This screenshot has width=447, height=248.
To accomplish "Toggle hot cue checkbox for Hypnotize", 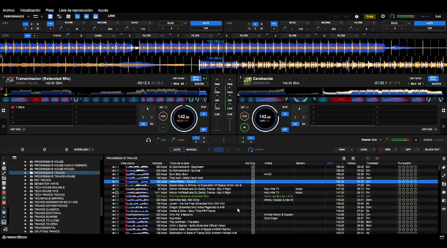I will point(253,218).
